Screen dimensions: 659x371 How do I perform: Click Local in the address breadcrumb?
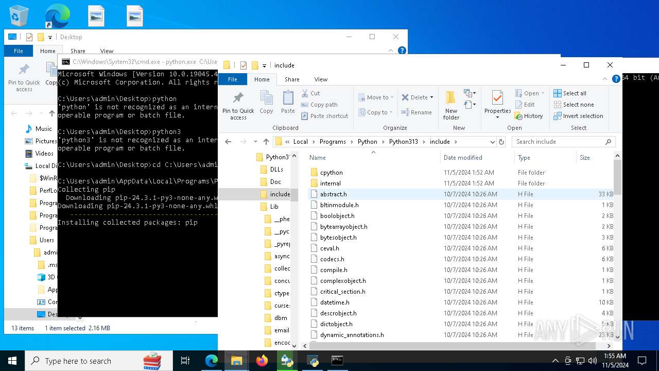(301, 142)
